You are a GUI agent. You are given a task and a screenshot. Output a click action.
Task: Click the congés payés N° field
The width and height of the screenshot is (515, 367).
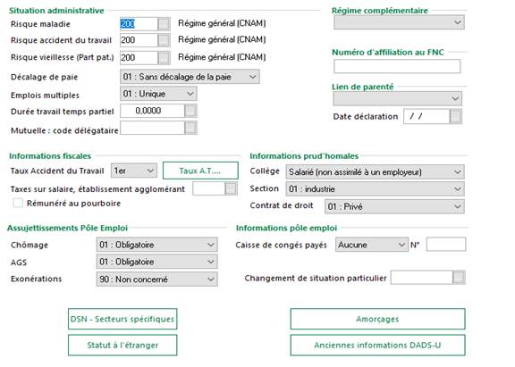[446, 245]
